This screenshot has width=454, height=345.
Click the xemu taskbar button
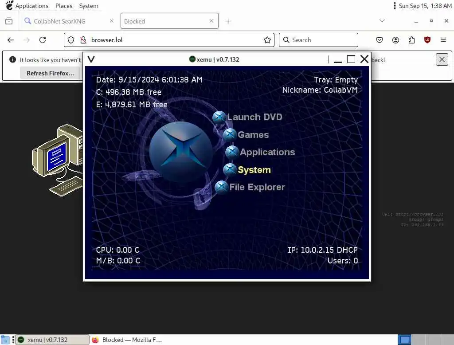(x=52, y=340)
